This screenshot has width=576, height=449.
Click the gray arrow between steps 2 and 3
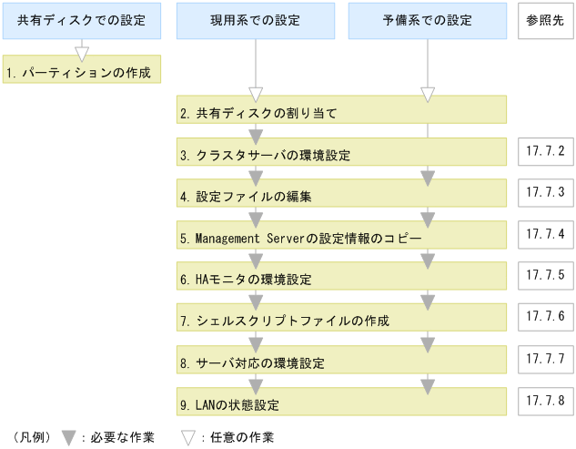tap(256, 136)
